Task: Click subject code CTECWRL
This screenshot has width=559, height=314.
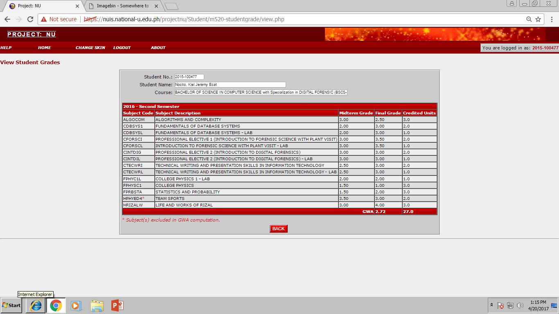Action: [x=133, y=172]
